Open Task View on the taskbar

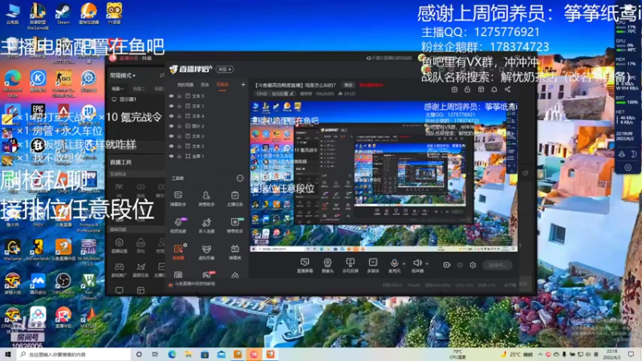[x=155, y=355]
